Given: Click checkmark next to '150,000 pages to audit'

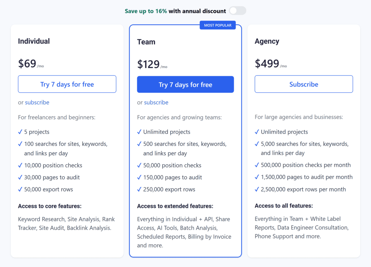Looking at the screenshot, I should click(139, 177).
